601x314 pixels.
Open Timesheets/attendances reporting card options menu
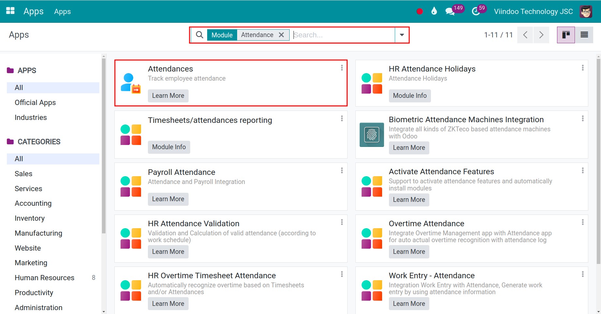(x=342, y=119)
